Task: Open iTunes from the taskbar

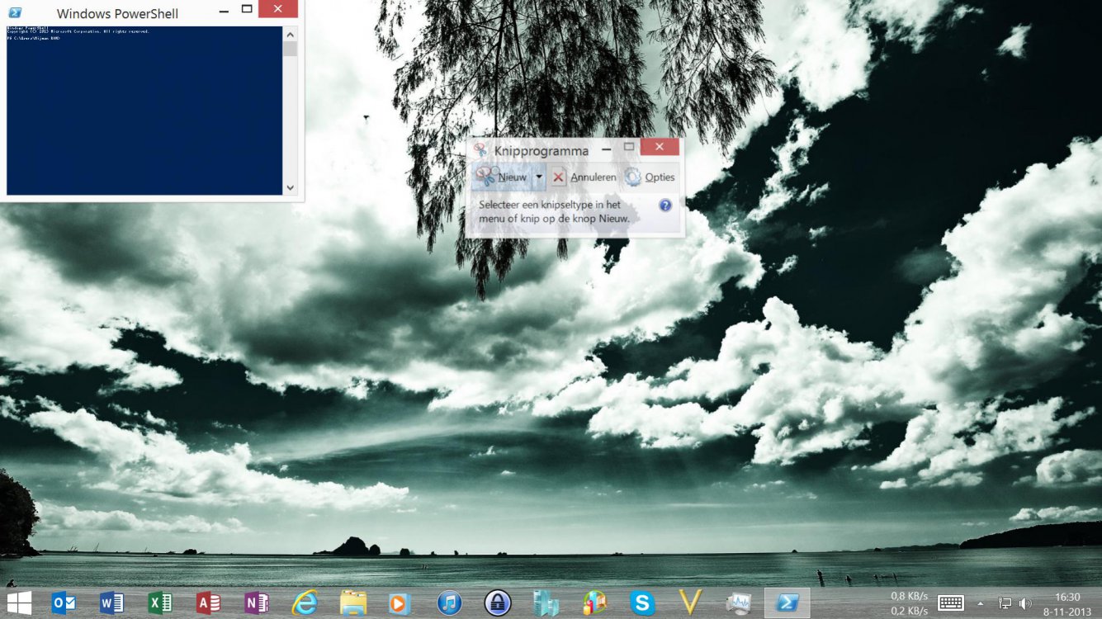Action: pos(450,602)
